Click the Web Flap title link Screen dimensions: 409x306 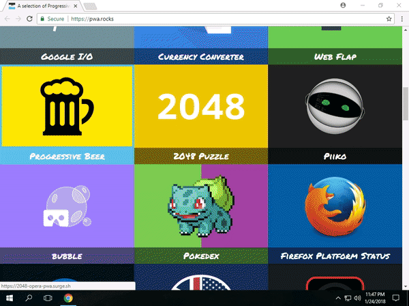335,56
